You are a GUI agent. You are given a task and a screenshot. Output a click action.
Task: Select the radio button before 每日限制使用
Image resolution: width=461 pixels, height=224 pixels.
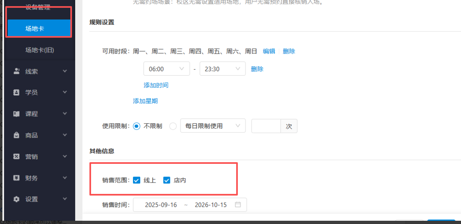[173, 126]
